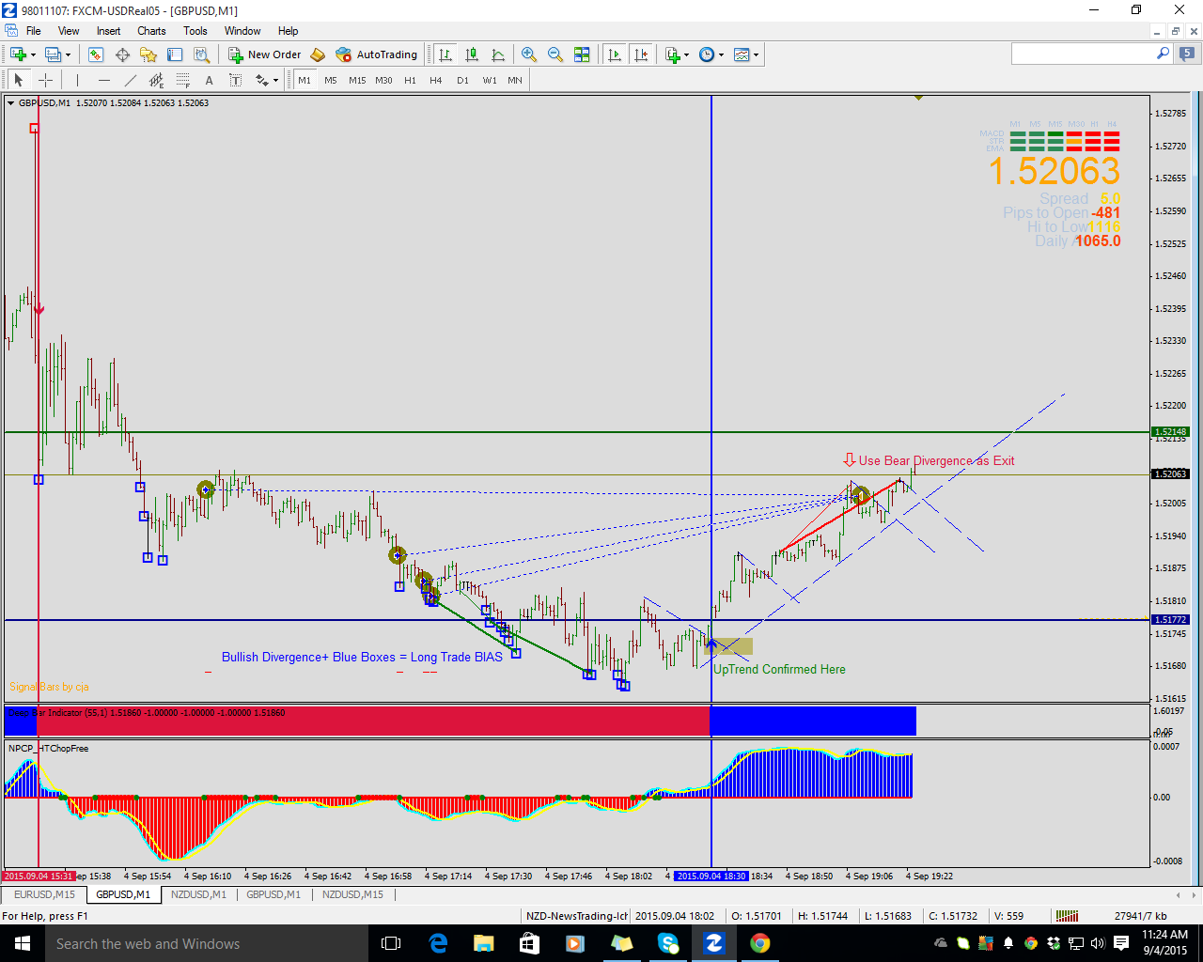This screenshot has width=1203, height=962.
Task: Click the Indicators list icon
Action: pos(673,54)
